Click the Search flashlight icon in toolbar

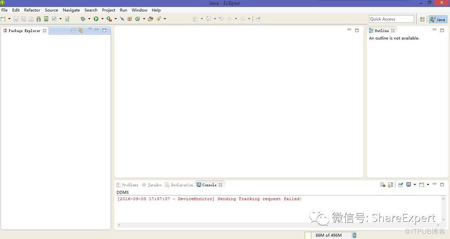(x=158, y=19)
